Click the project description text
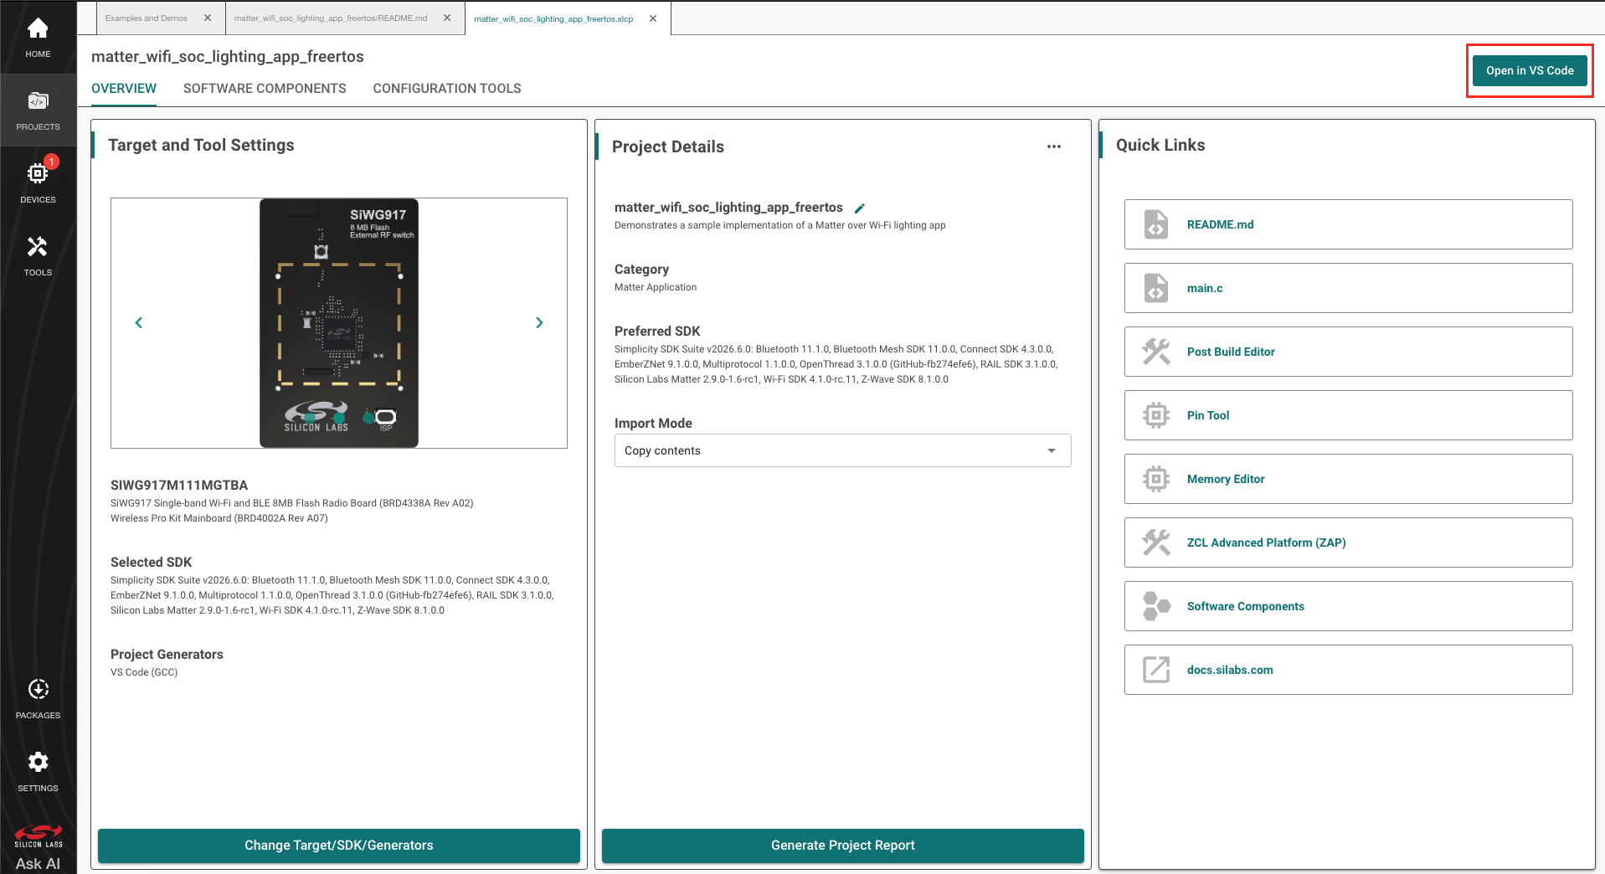The height and width of the screenshot is (874, 1605). tap(779, 225)
